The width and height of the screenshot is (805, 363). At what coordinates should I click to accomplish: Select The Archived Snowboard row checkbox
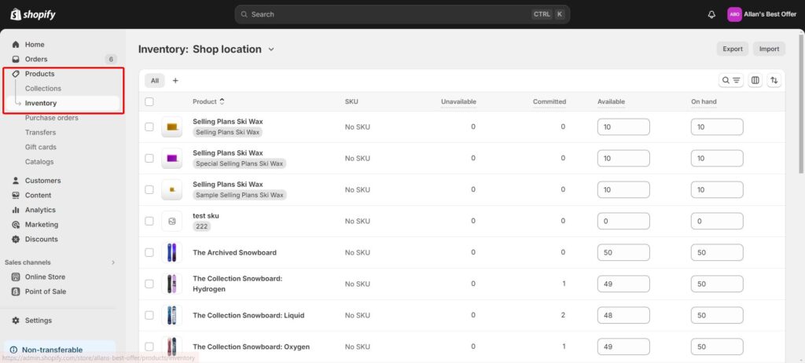point(149,252)
